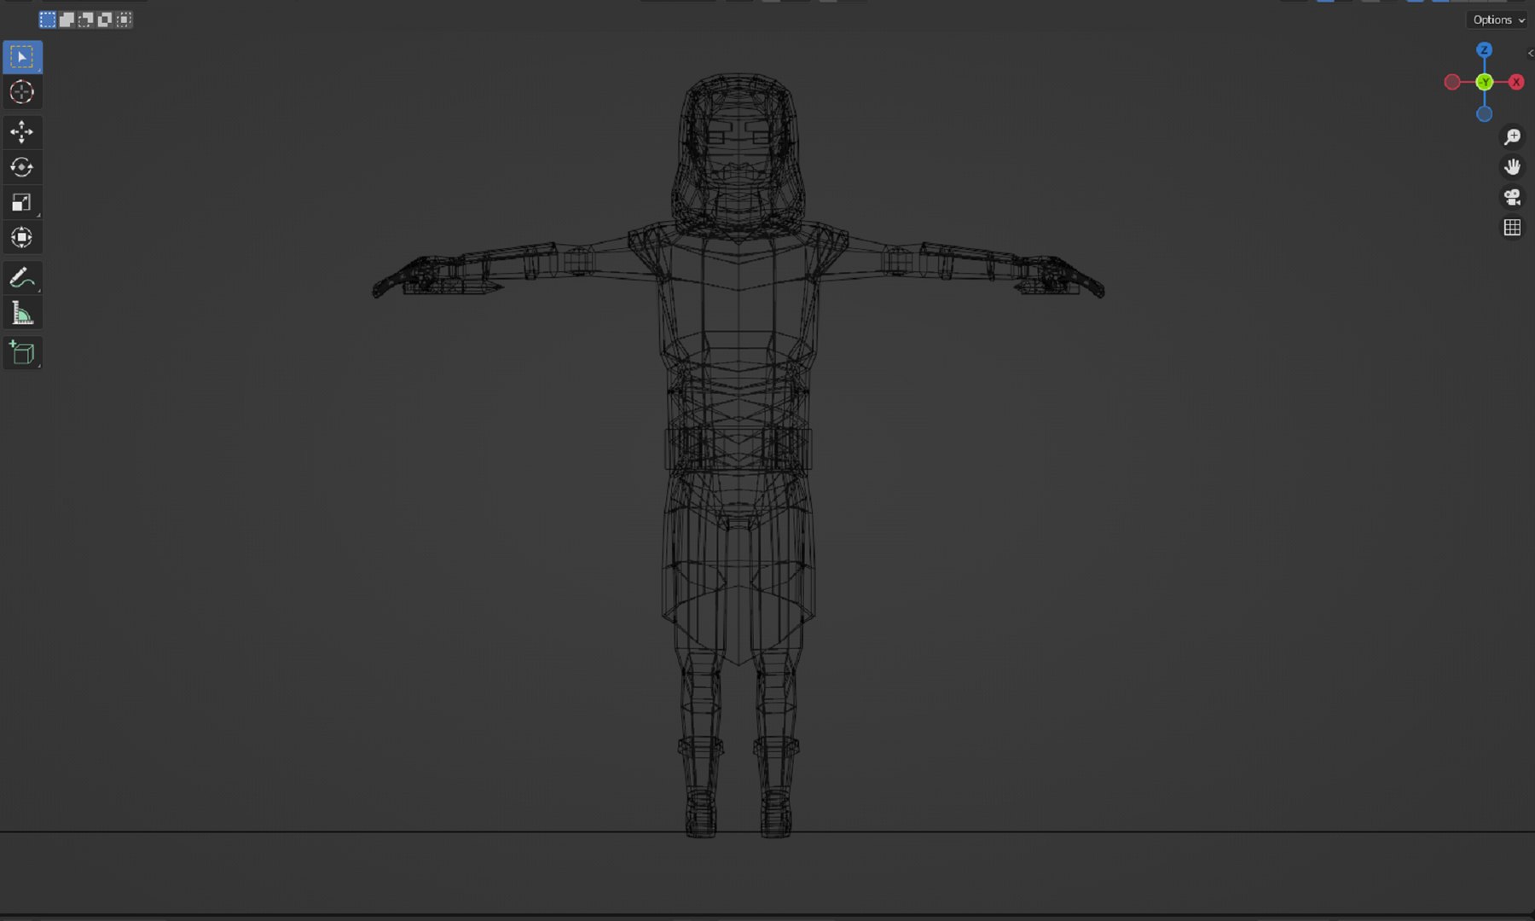Set selection mode to Subtract
1535x921 pixels.
(85, 20)
